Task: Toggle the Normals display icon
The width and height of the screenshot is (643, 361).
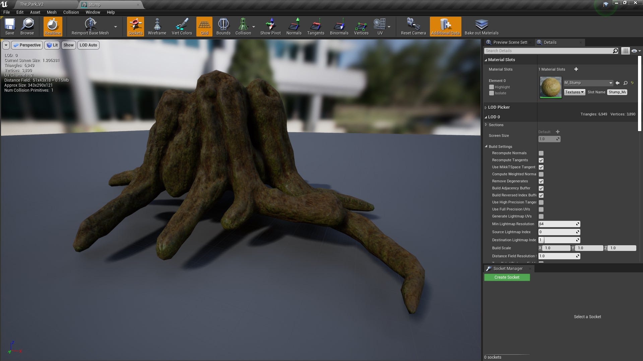Action: 294,25
